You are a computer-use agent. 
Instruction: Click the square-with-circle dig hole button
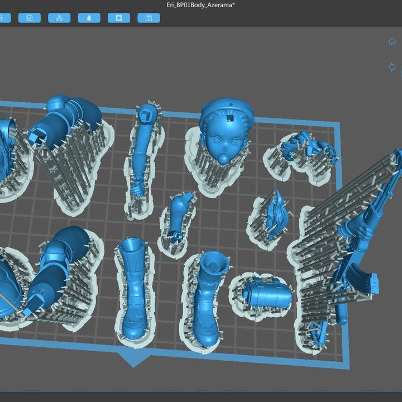[x=118, y=18]
